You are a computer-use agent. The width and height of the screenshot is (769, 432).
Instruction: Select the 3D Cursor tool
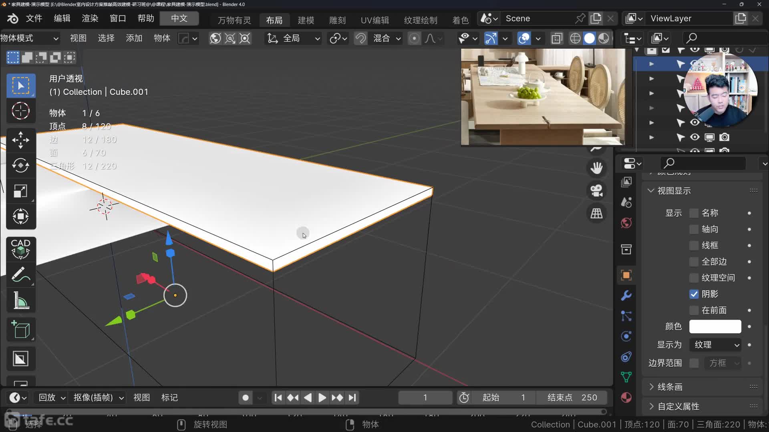pyautogui.click(x=20, y=111)
